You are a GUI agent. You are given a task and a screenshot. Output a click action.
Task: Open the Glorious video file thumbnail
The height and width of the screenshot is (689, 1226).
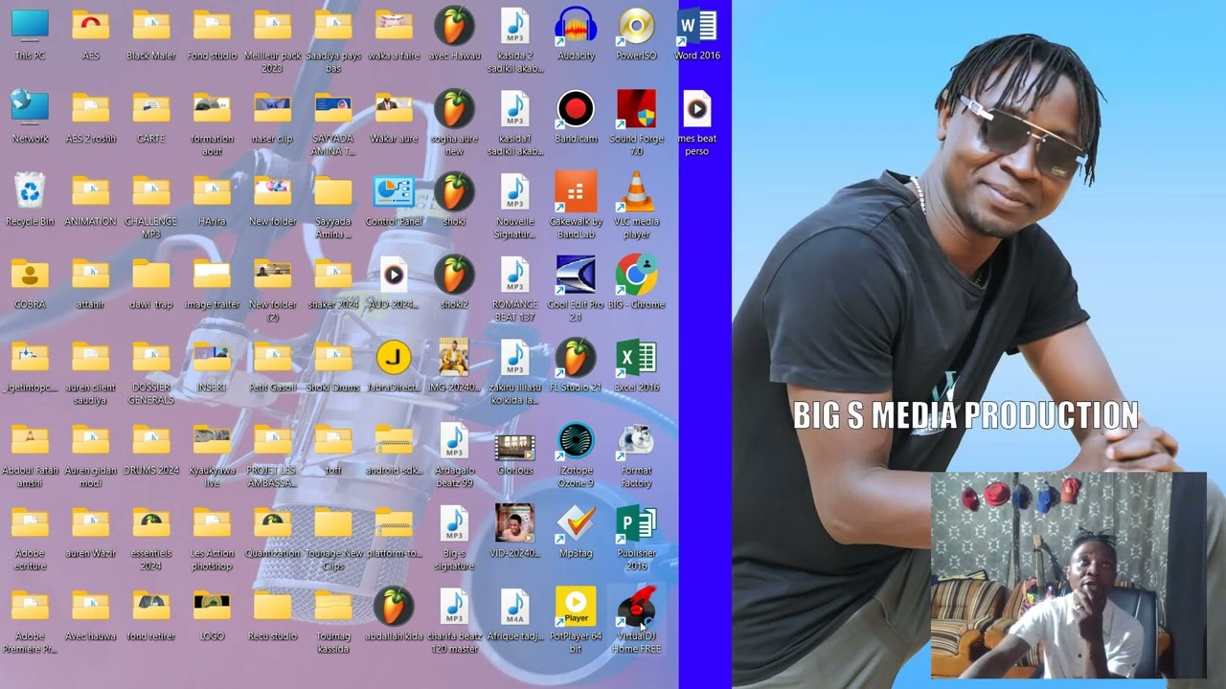(515, 446)
